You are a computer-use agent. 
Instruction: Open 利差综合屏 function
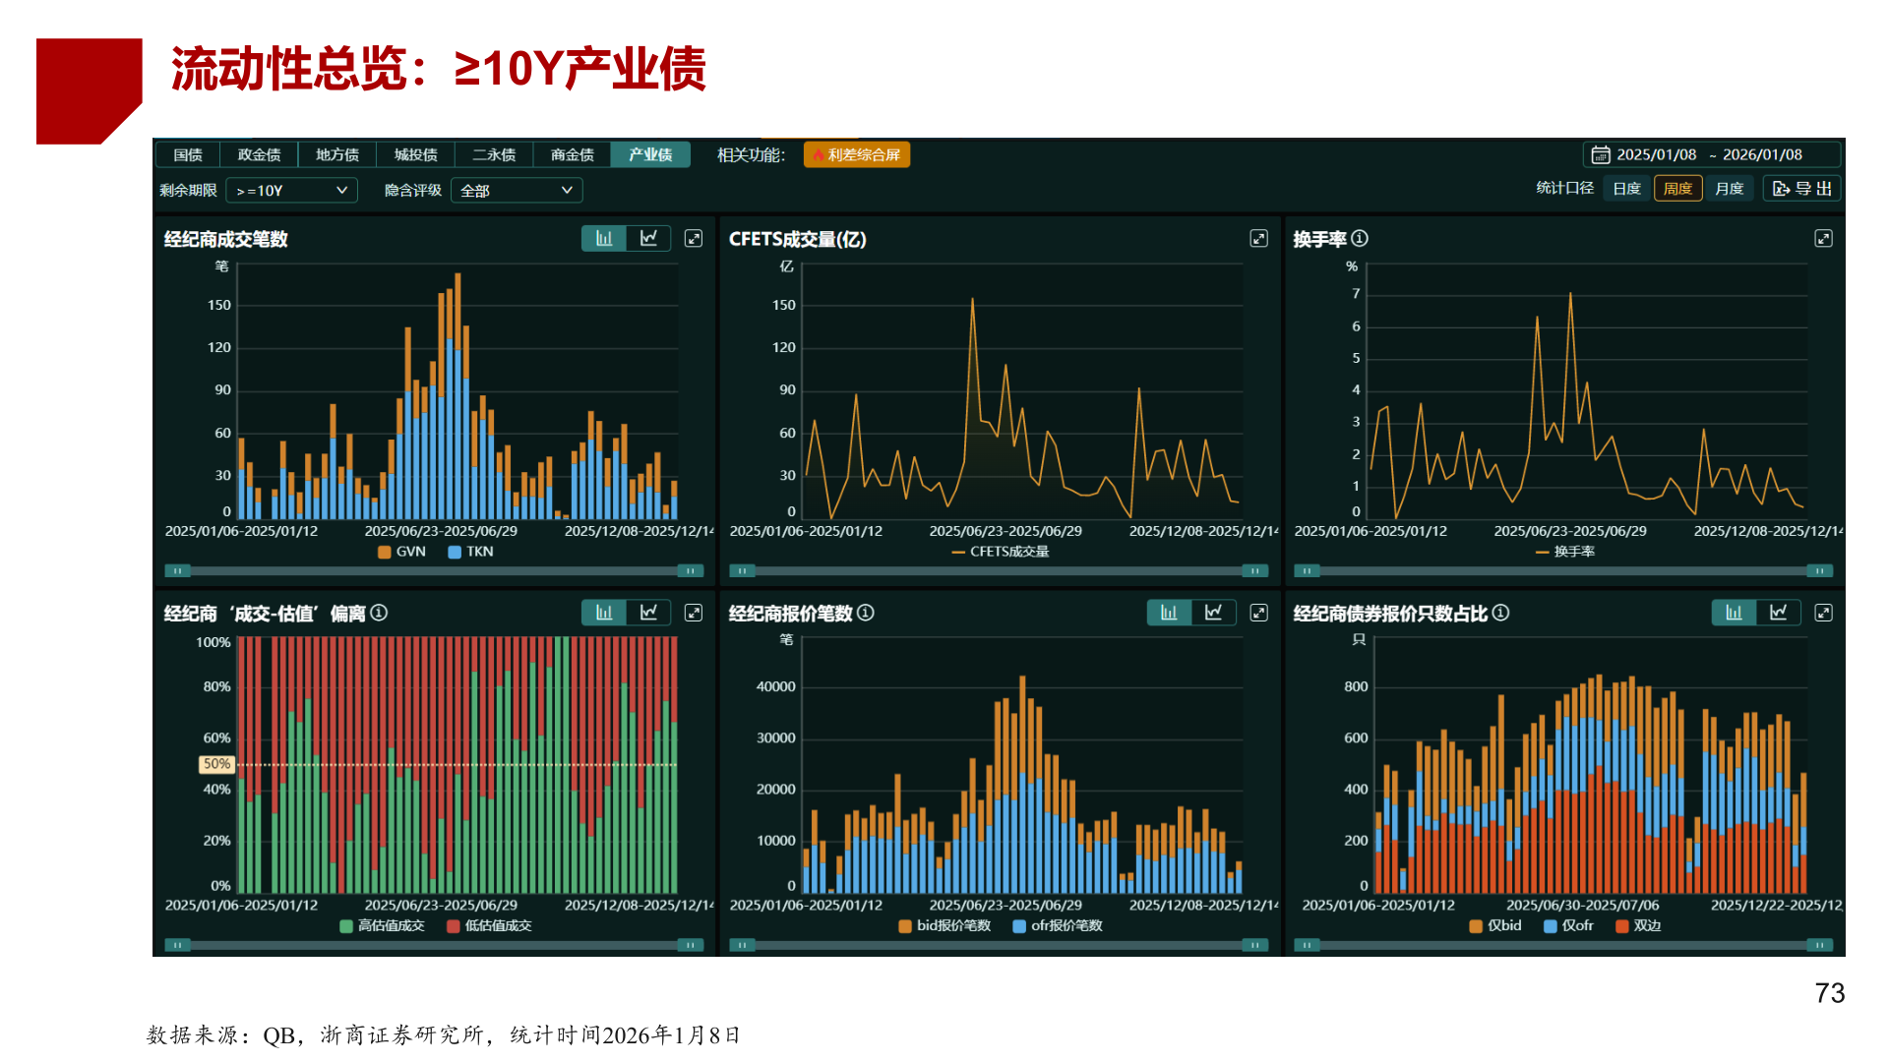(x=855, y=154)
